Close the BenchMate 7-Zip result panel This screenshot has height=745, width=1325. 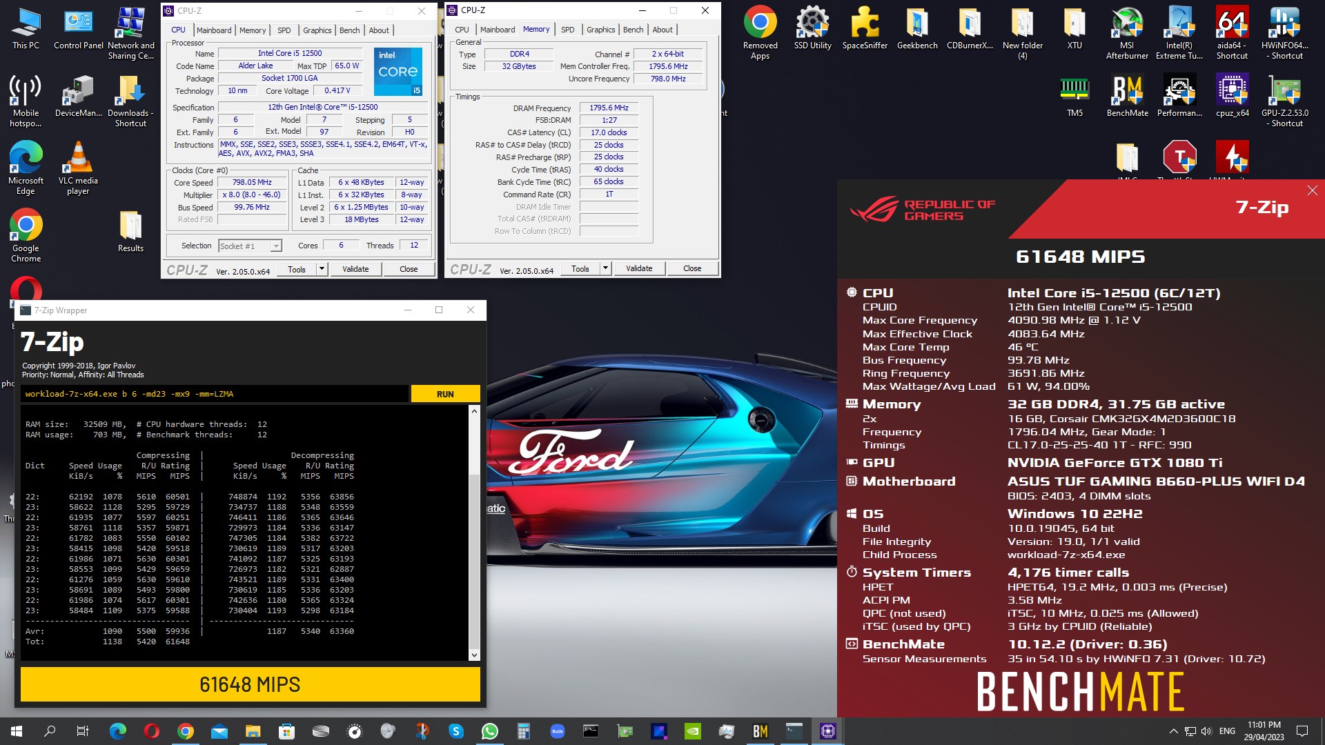tap(1312, 190)
